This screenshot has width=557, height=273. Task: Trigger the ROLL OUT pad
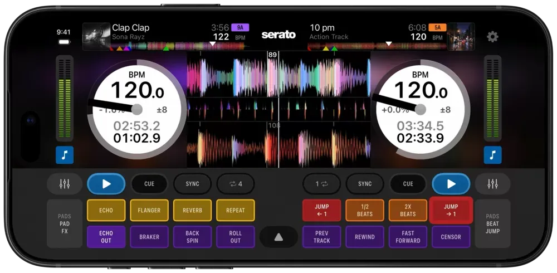point(236,237)
